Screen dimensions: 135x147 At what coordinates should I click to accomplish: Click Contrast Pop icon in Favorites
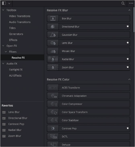4,124
